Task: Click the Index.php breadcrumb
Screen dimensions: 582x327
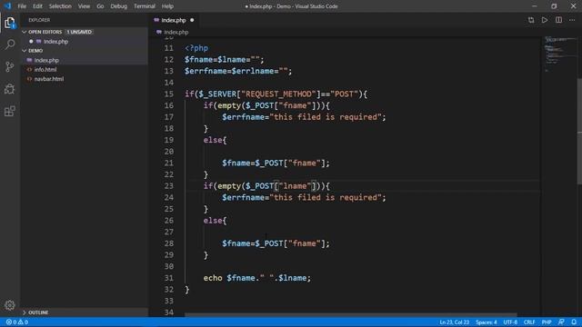Action: (x=176, y=33)
